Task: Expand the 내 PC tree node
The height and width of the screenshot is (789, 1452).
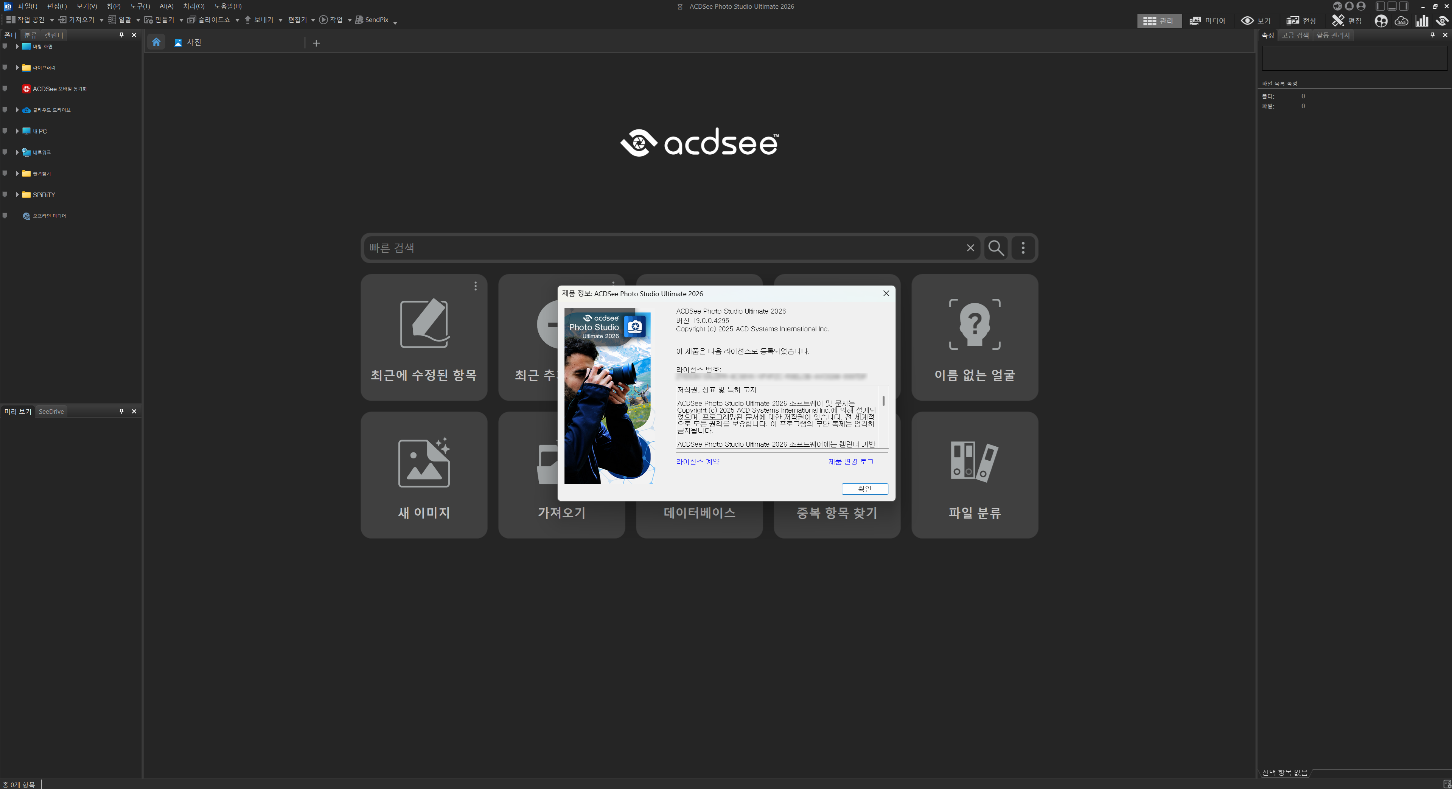Action: [17, 131]
